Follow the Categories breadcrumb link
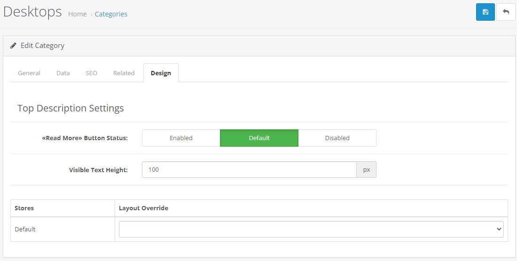 pos(111,14)
